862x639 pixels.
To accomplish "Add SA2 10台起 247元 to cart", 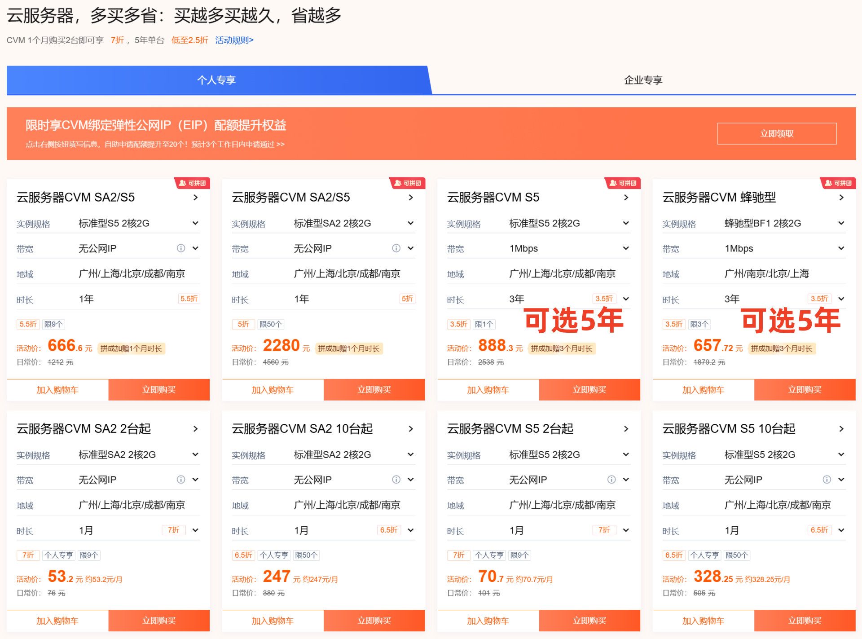I will click(x=273, y=621).
